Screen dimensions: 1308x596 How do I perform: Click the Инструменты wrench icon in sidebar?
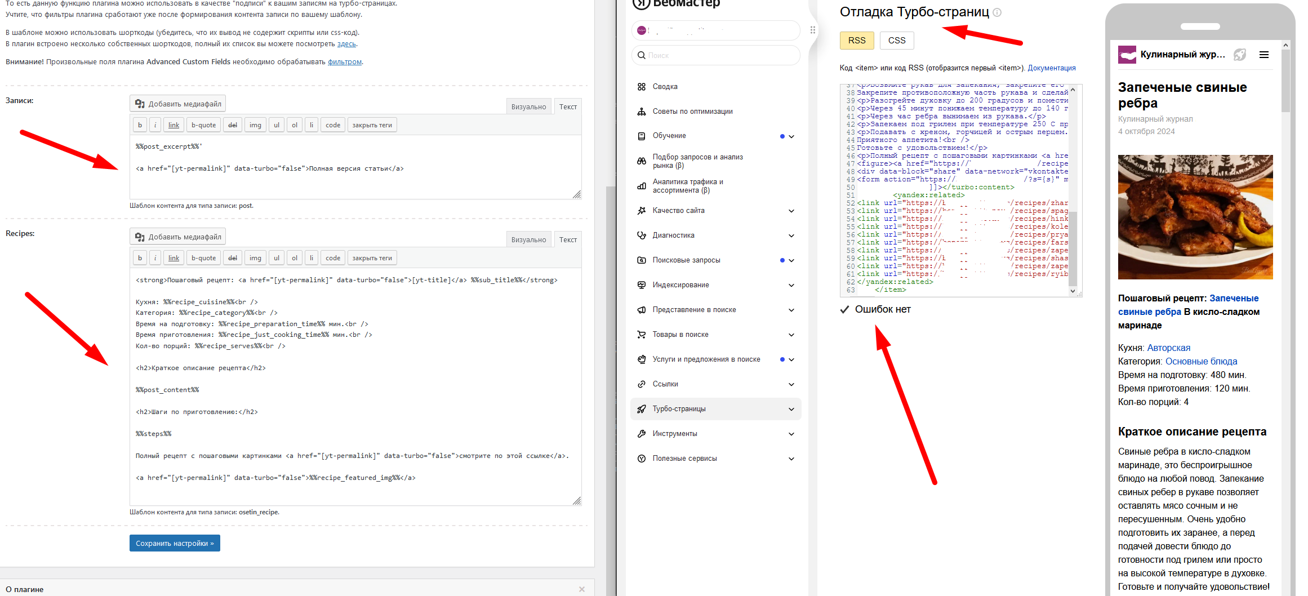click(x=641, y=434)
